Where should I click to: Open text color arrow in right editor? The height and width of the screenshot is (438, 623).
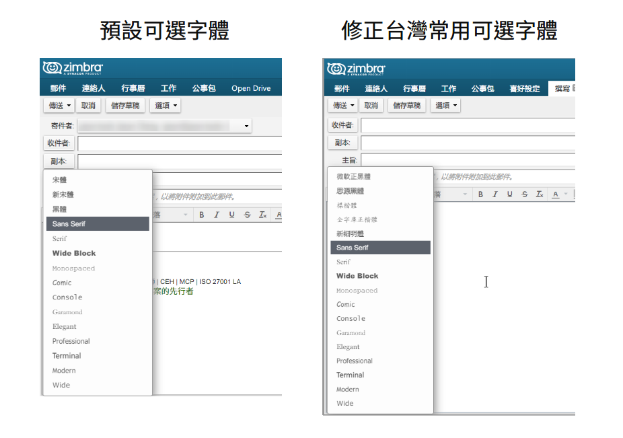coord(566,194)
